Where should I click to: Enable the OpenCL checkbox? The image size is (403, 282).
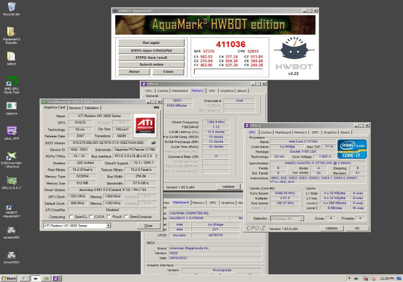tap(71, 216)
